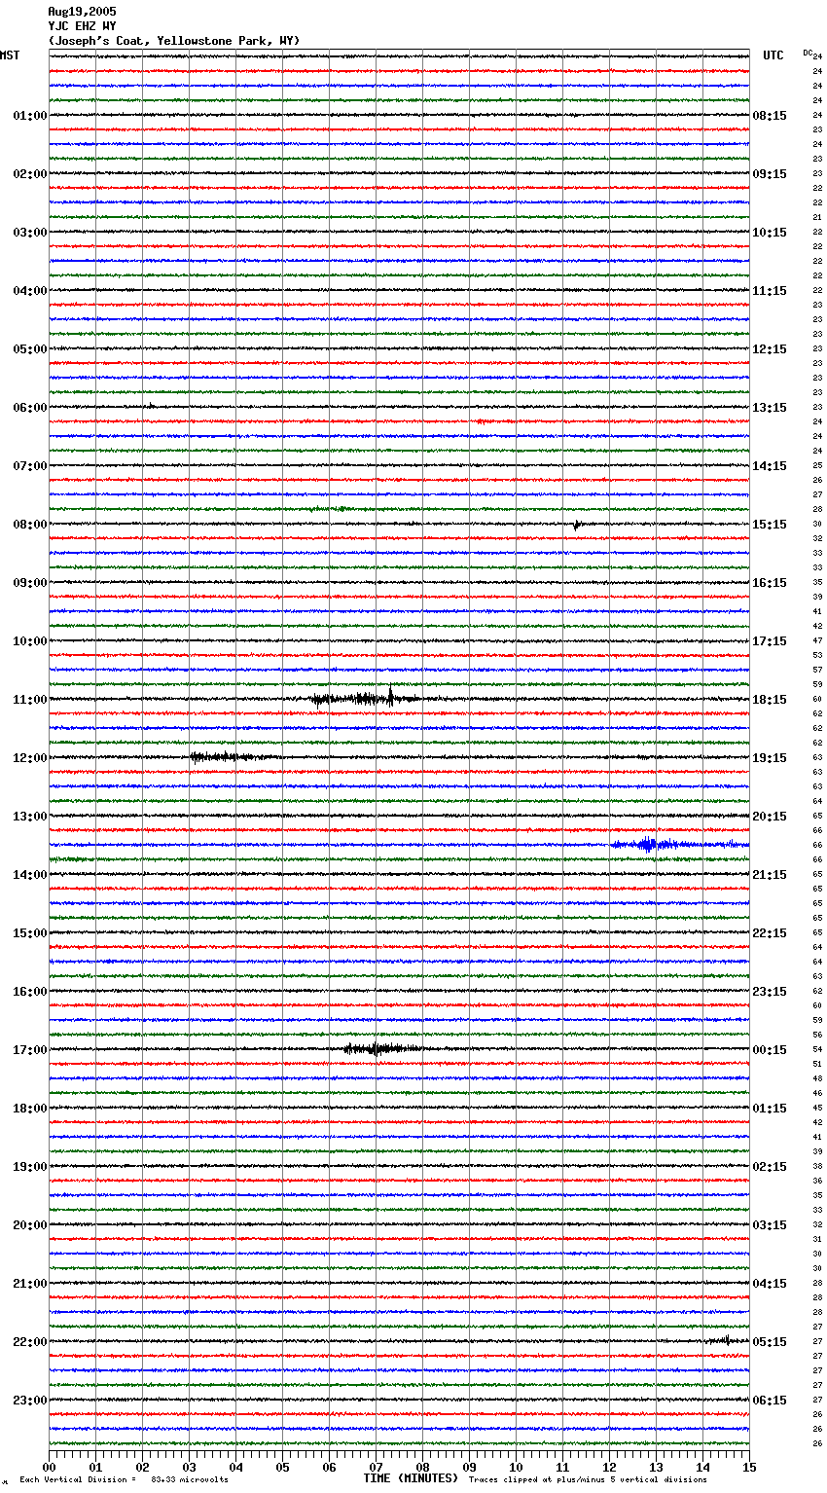Screen dimensions: 827x1493
Task: Click the 22:15 UTC time label
Action: (x=770, y=933)
